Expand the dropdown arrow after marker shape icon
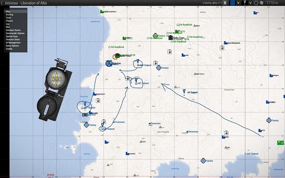Image resolution: width=285 pixels, height=178 pixels. click(x=250, y=3)
